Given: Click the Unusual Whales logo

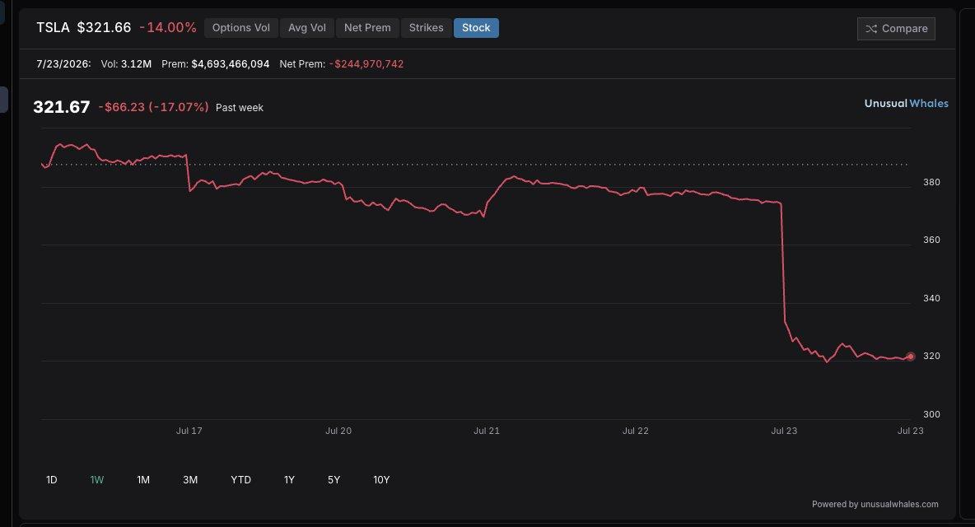Looking at the screenshot, I should click(x=906, y=103).
